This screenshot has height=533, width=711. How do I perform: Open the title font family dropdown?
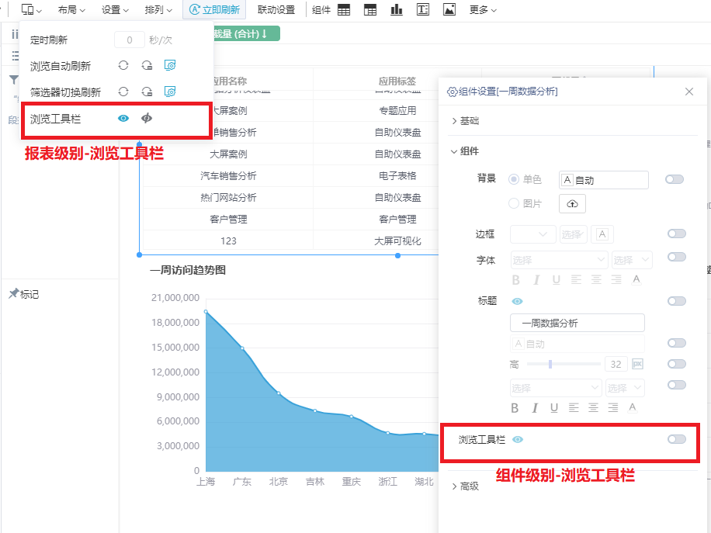(x=556, y=389)
